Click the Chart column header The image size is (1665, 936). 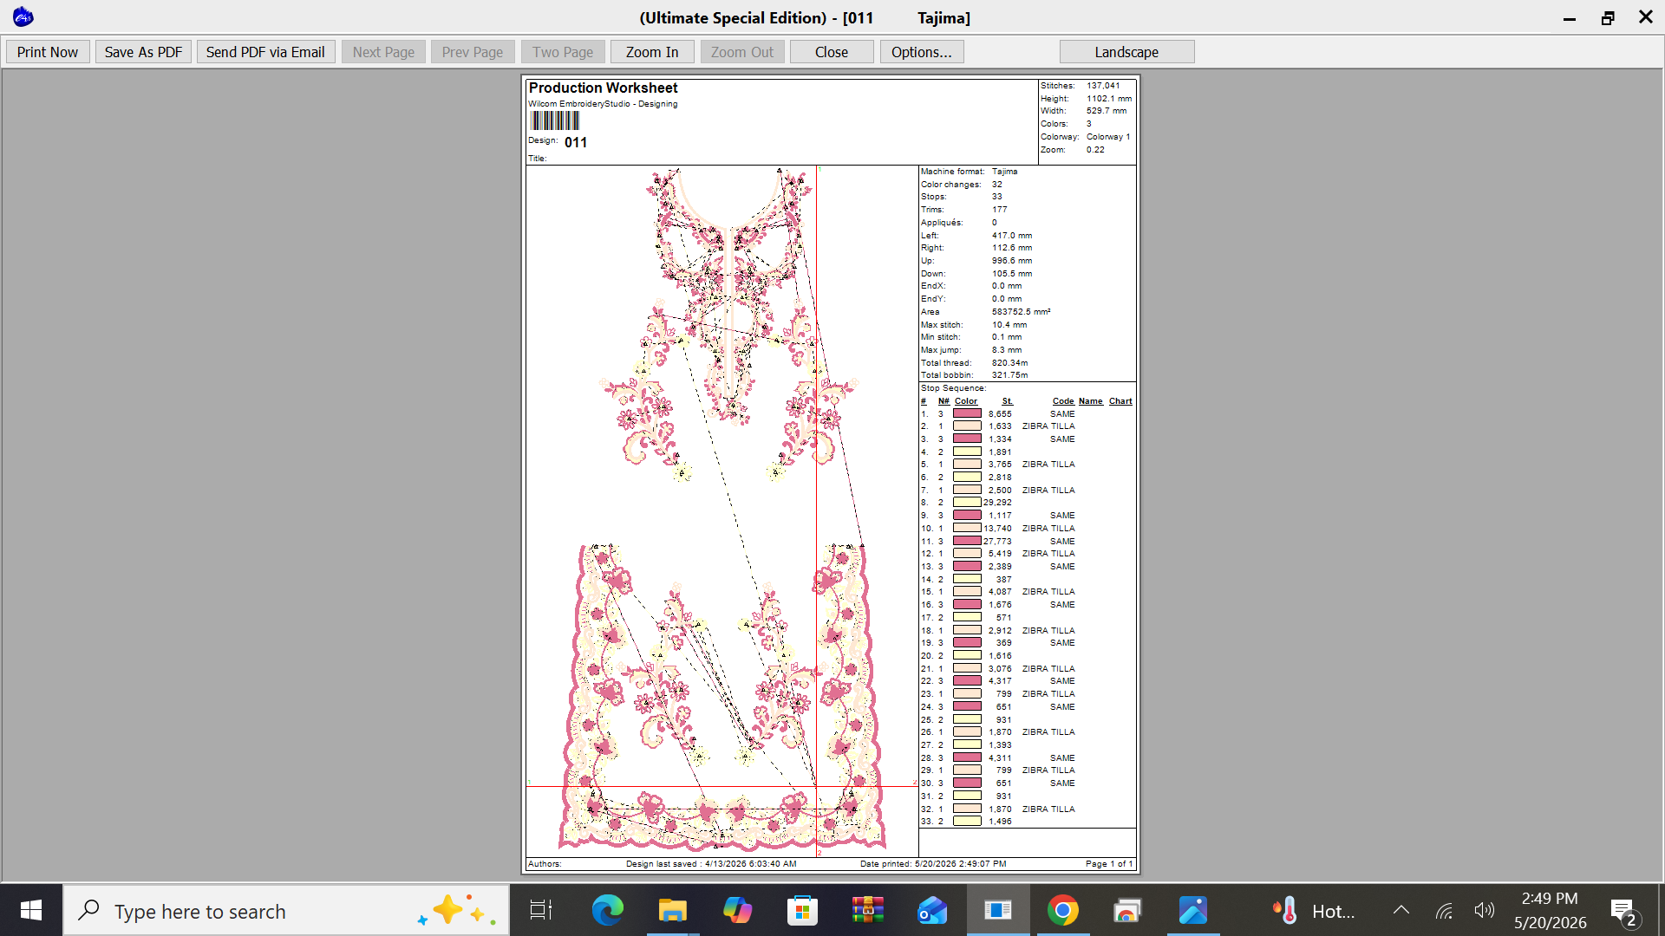pyautogui.click(x=1120, y=401)
